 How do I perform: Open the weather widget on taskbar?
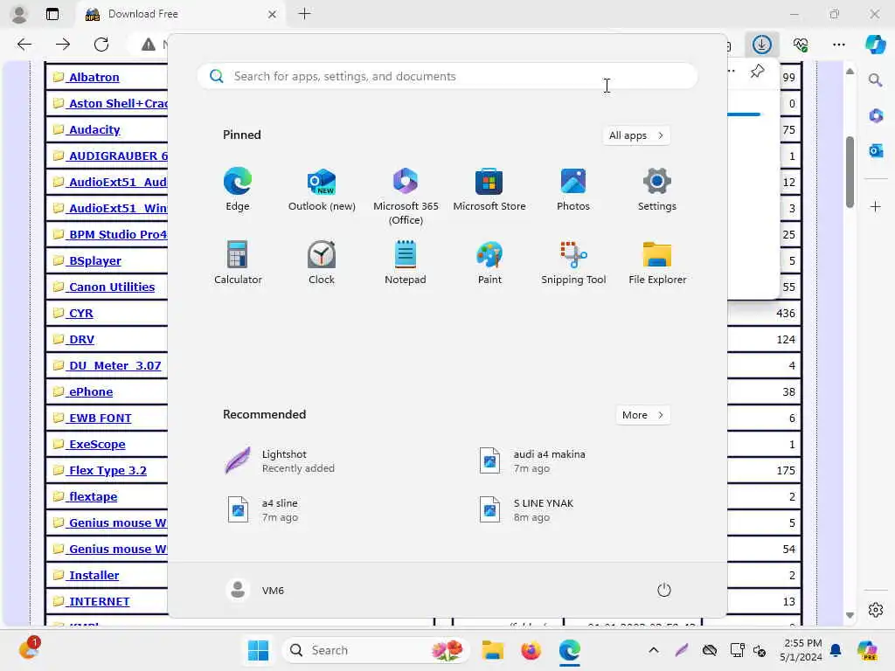pyautogui.click(x=29, y=649)
